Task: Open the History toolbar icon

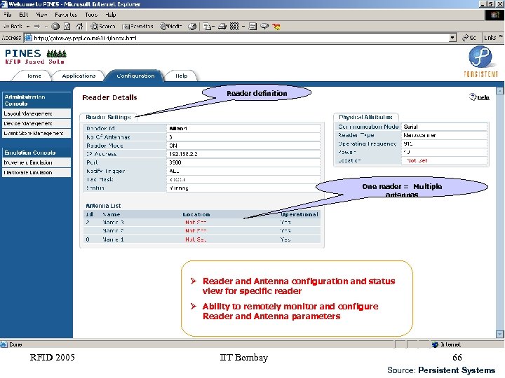Action: [x=192, y=27]
